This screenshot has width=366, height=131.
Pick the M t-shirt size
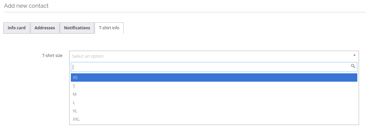point(214,94)
